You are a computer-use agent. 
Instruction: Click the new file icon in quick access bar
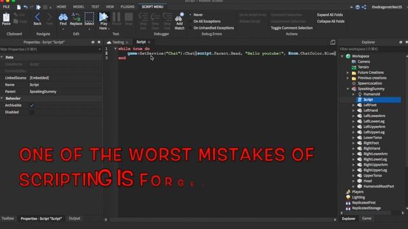(x=18, y=7)
